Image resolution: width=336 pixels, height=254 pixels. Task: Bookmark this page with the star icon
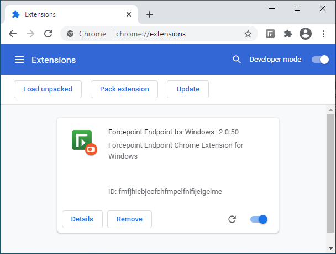(x=248, y=34)
